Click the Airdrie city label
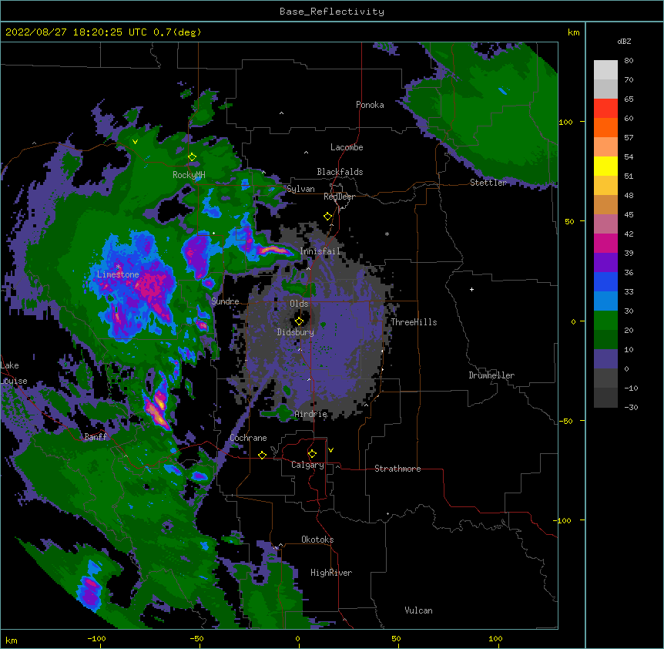This screenshot has width=664, height=649. [x=310, y=414]
